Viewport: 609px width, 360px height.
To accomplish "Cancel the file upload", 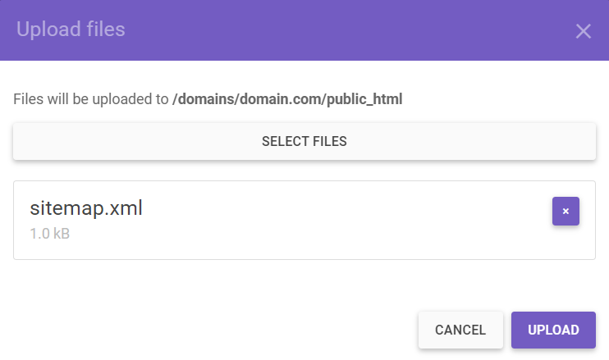I will pyautogui.click(x=460, y=330).
